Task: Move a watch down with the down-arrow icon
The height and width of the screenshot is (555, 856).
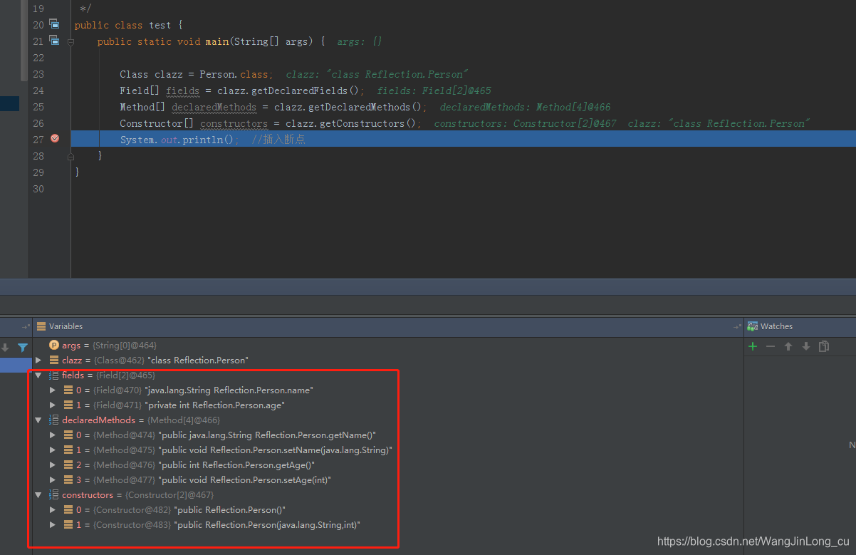Action: [x=805, y=346]
